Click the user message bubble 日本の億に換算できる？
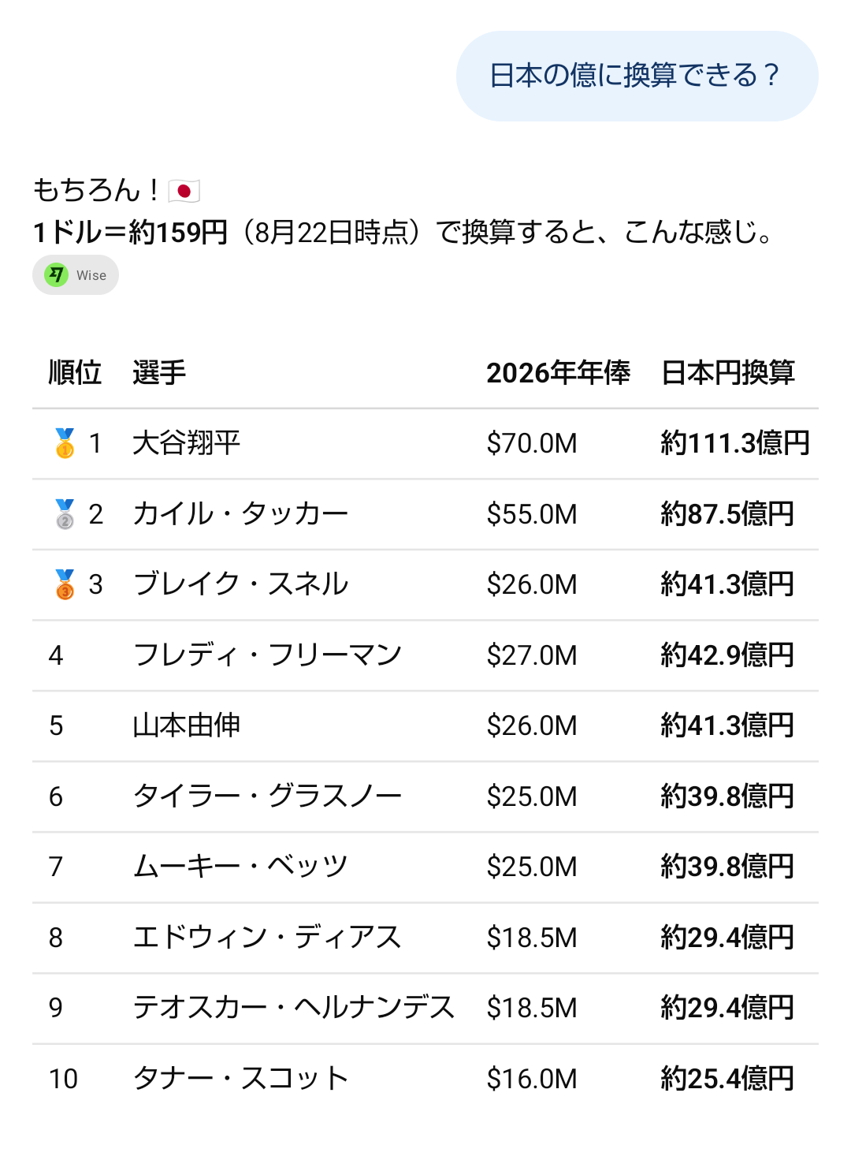The image size is (851, 1160). [637, 76]
